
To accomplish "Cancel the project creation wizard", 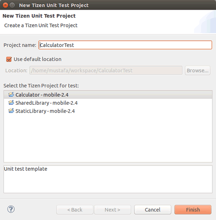I will click(153, 210).
